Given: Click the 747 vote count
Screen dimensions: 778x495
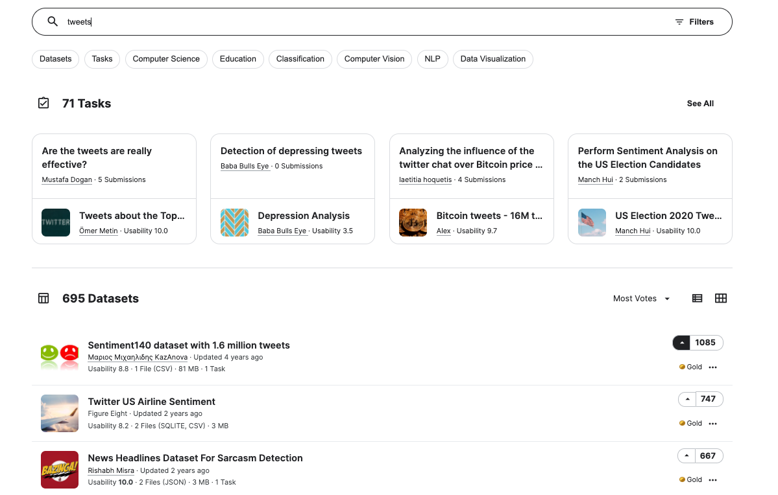Looking at the screenshot, I should [708, 399].
